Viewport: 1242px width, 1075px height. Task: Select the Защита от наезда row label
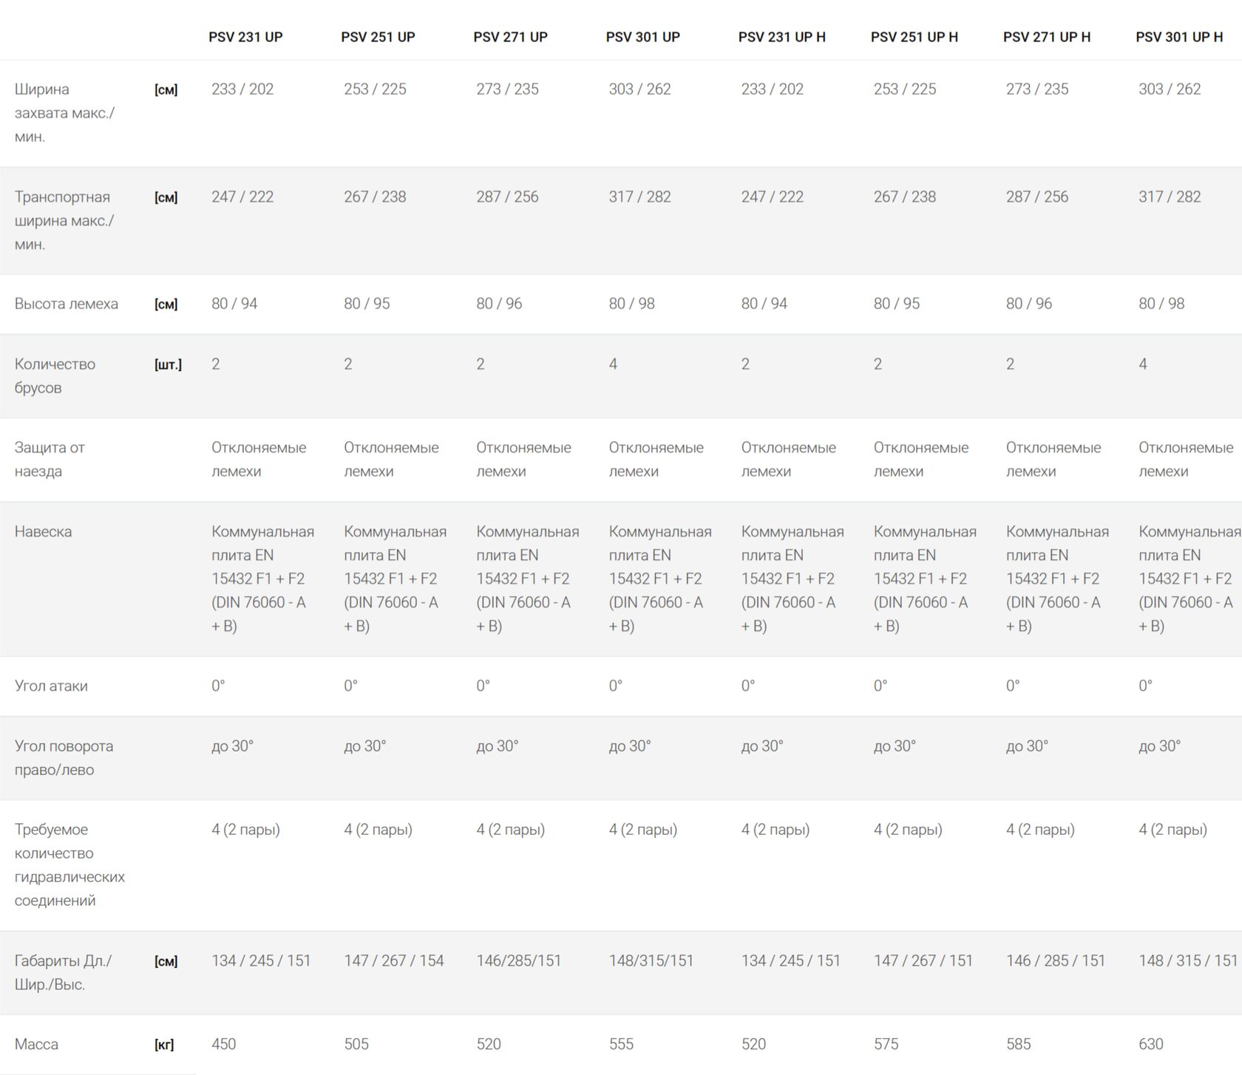tap(50, 459)
